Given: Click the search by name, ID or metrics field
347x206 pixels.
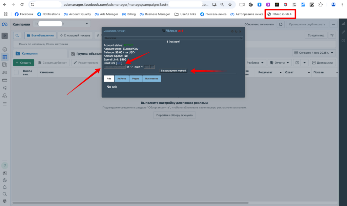Looking at the screenshot, I should click(x=175, y=44).
